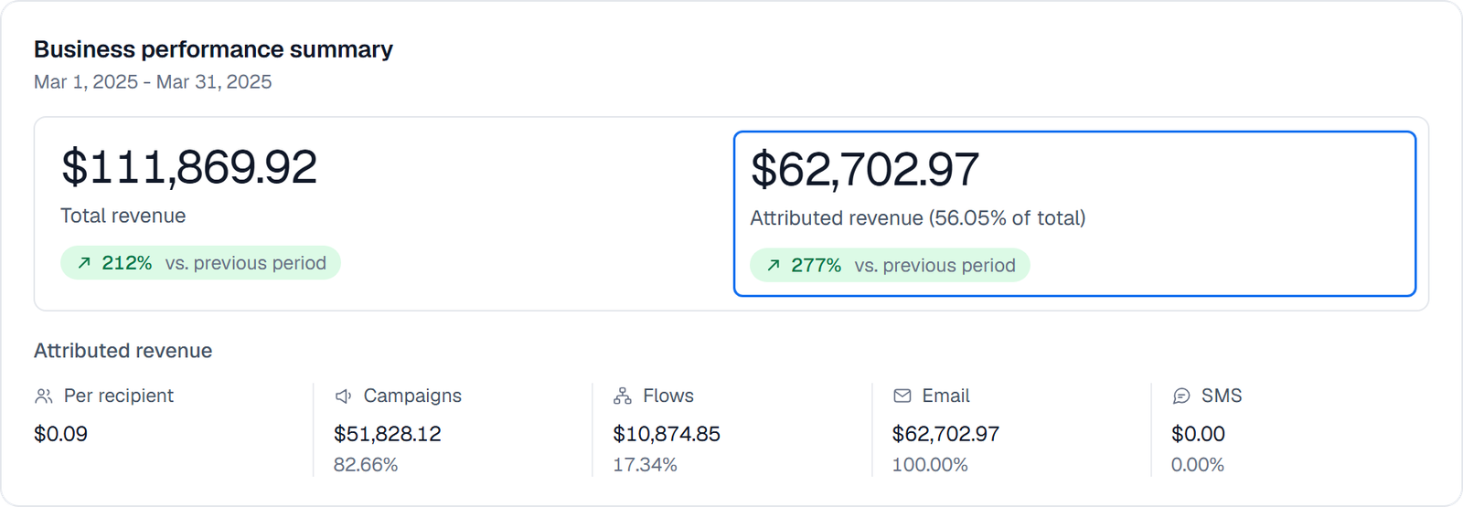The height and width of the screenshot is (507, 1463).
Task: Click the $0.00 SMS value
Action: [1198, 434]
